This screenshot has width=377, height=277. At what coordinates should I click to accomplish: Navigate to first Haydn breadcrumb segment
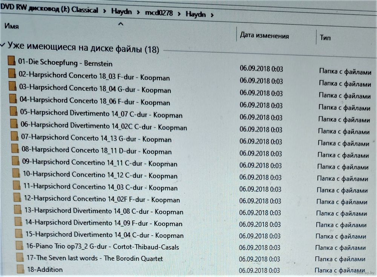[x=121, y=11]
